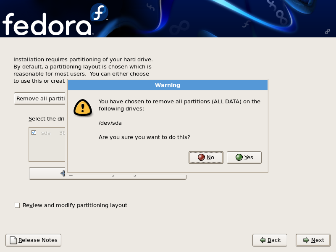Click 'You have chosen to remove all partitions' message

click(179, 105)
